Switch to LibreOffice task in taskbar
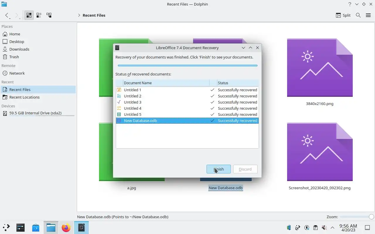The width and height of the screenshot is (375, 234). pyautogui.click(x=81, y=228)
